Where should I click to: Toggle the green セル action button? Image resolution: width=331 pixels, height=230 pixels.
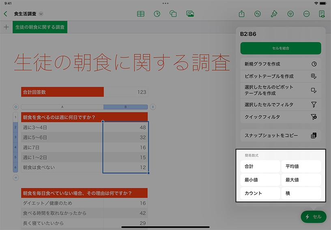314,217
